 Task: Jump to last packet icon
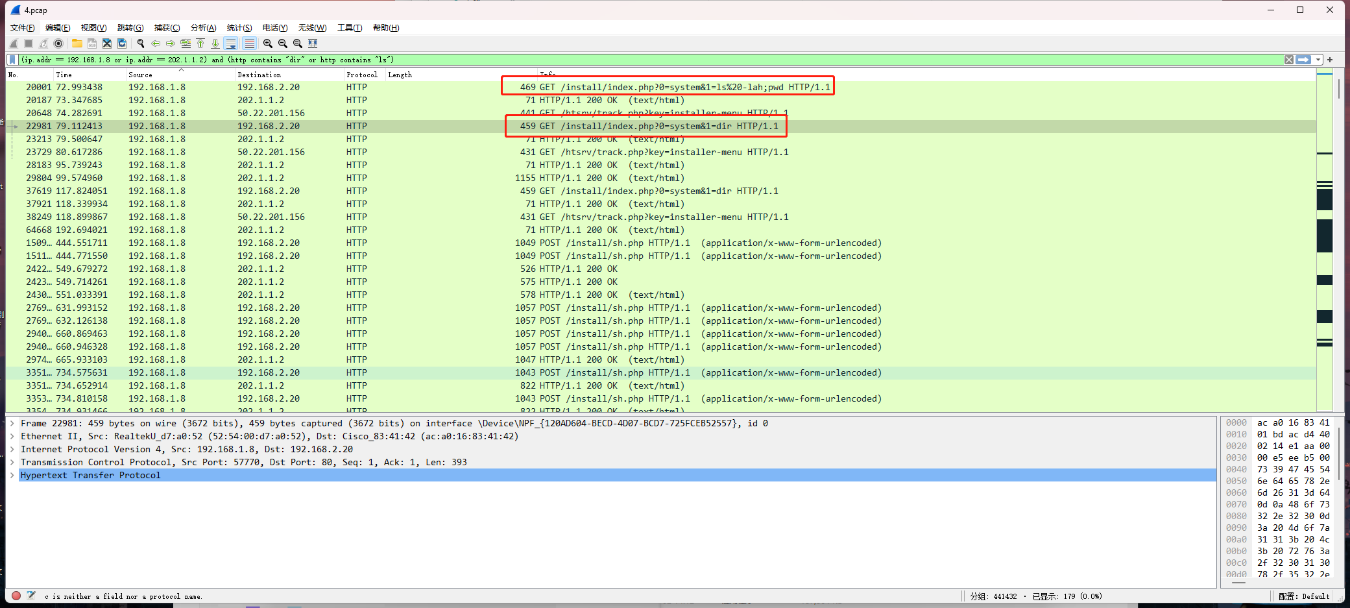[215, 43]
